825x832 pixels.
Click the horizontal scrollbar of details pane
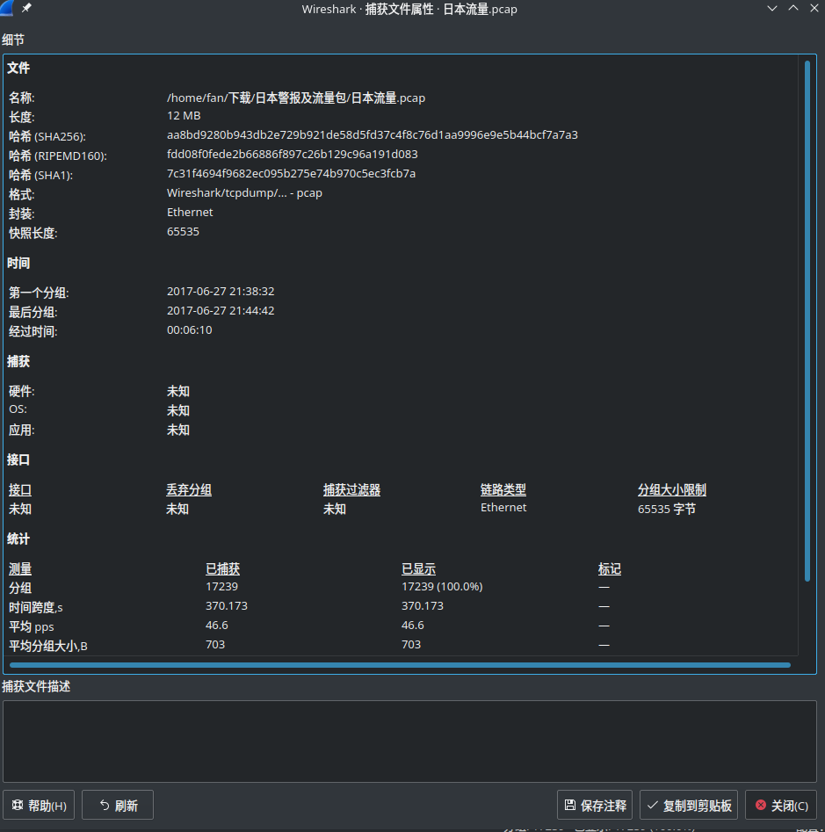point(400,665)
